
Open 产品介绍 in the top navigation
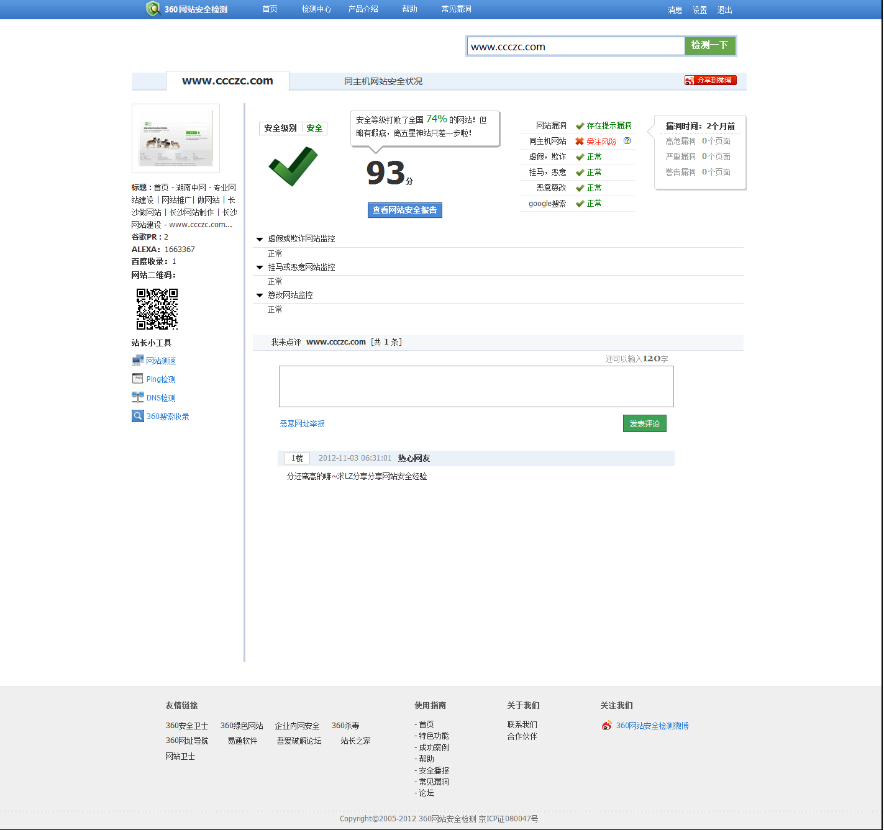363,9
